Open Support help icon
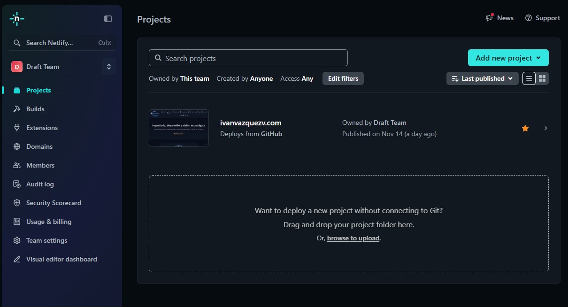This screenshot has width=568, height=307. click(529, 18)
